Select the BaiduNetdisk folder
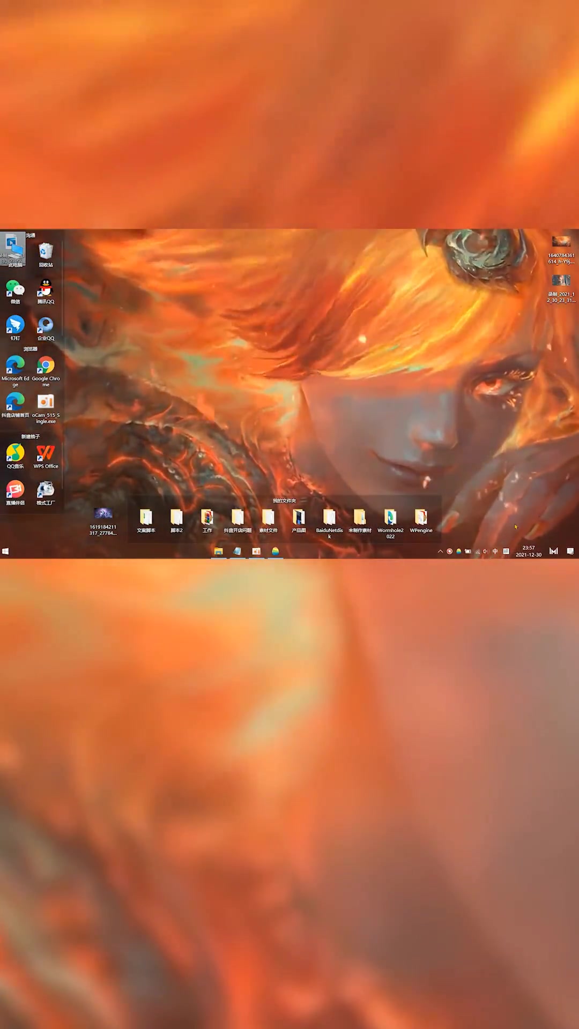Viewport: 579px width, 1029px height. tap(329, 524)
